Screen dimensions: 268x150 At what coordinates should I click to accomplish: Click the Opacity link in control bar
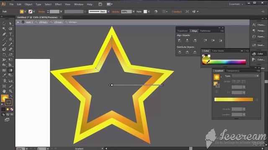[x=116, y=12]
